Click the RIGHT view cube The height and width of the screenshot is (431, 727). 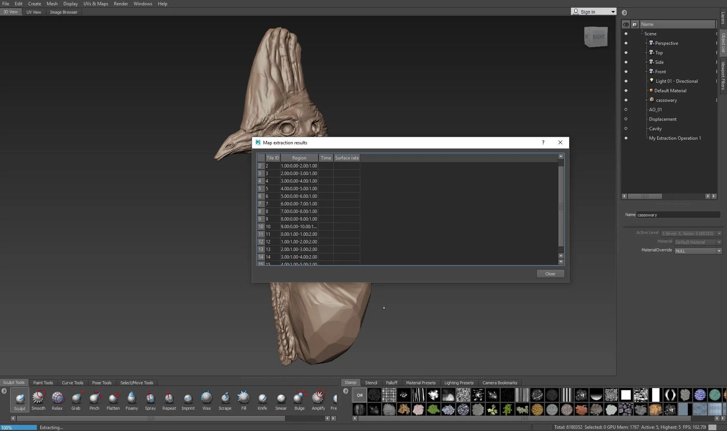[596, 37]
